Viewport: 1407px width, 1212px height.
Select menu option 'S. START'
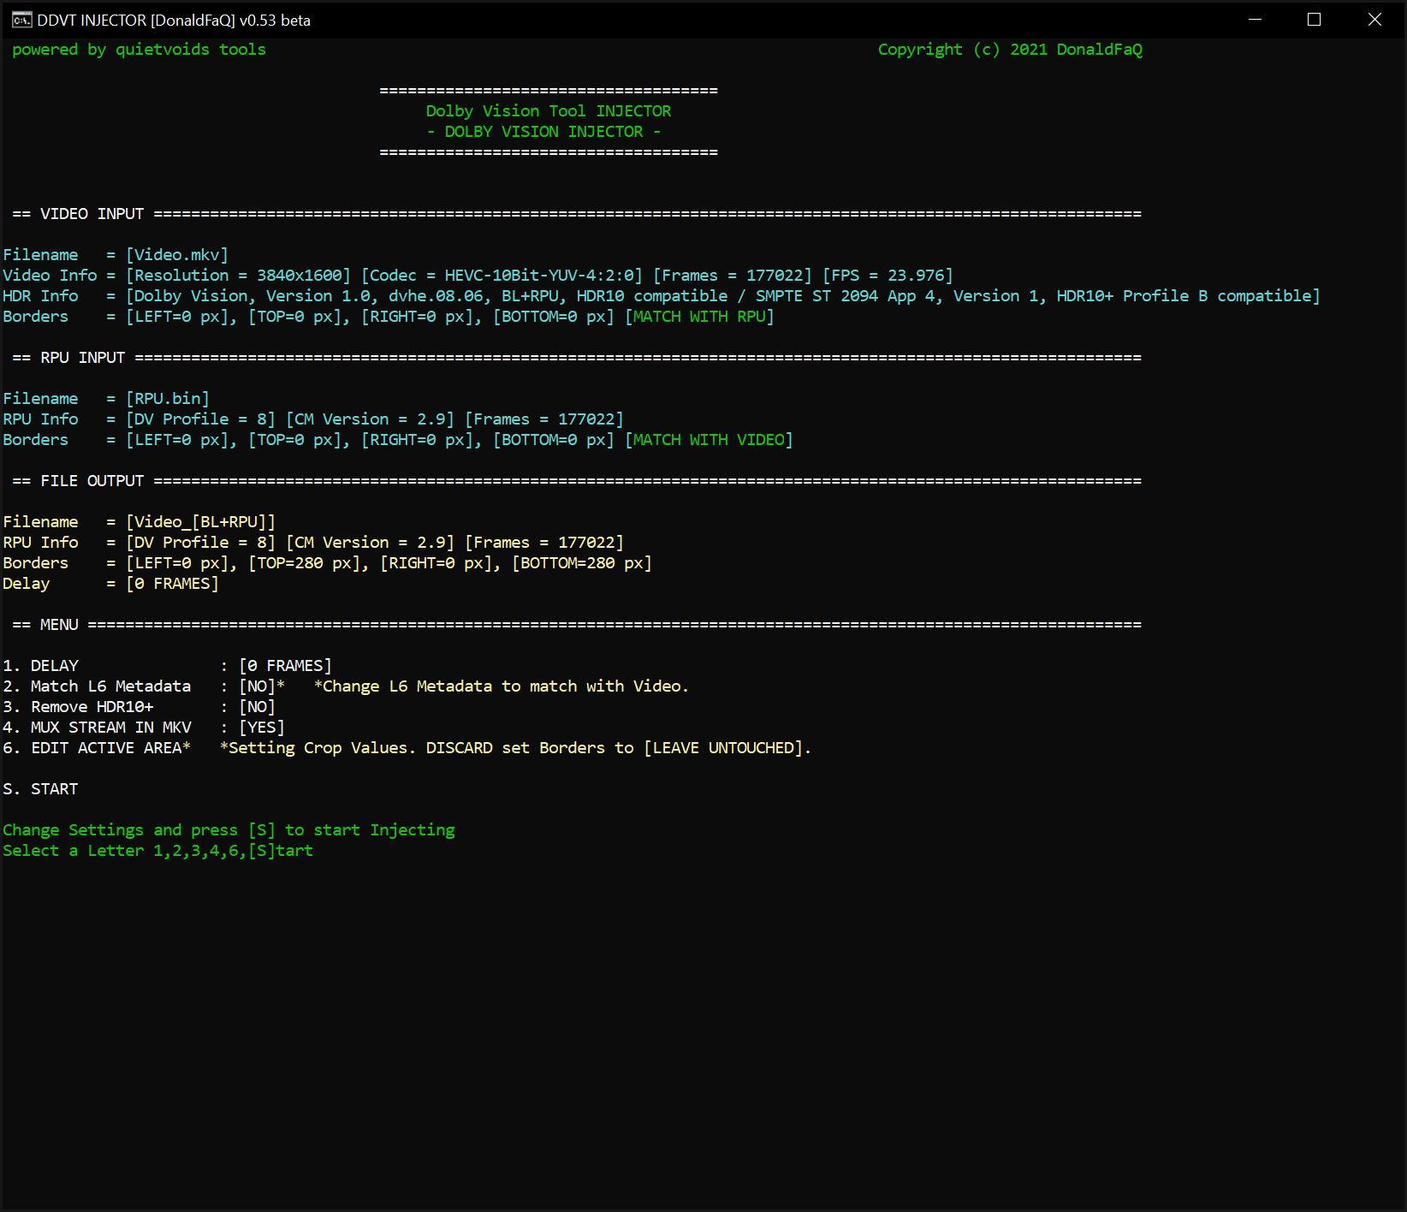pos(40,789)
